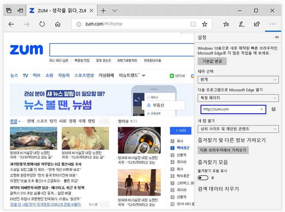Click the 기본값 변경 button
The width and height of the screenshot is (285, 212).
click(212, 61)
